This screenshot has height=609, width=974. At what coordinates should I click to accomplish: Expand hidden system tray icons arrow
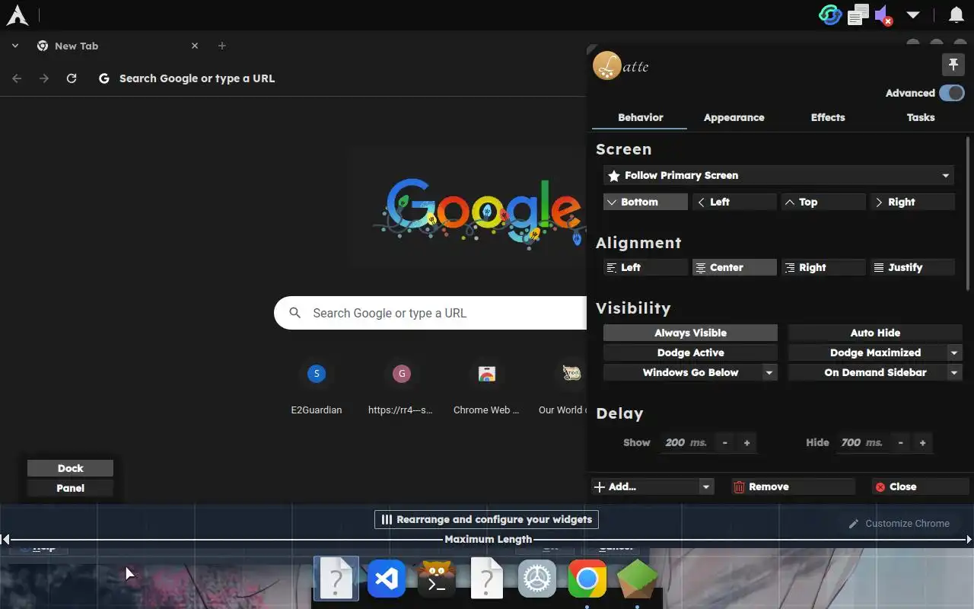913,15
